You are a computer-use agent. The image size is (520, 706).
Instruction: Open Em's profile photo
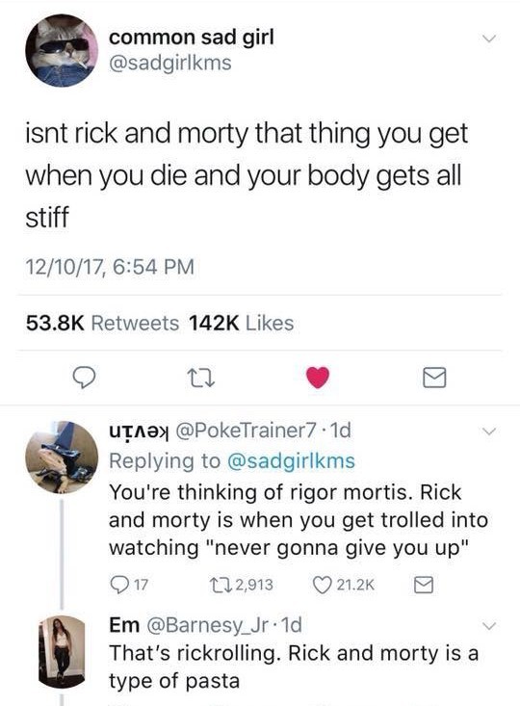pyautogui.click(x=62, y=652)
